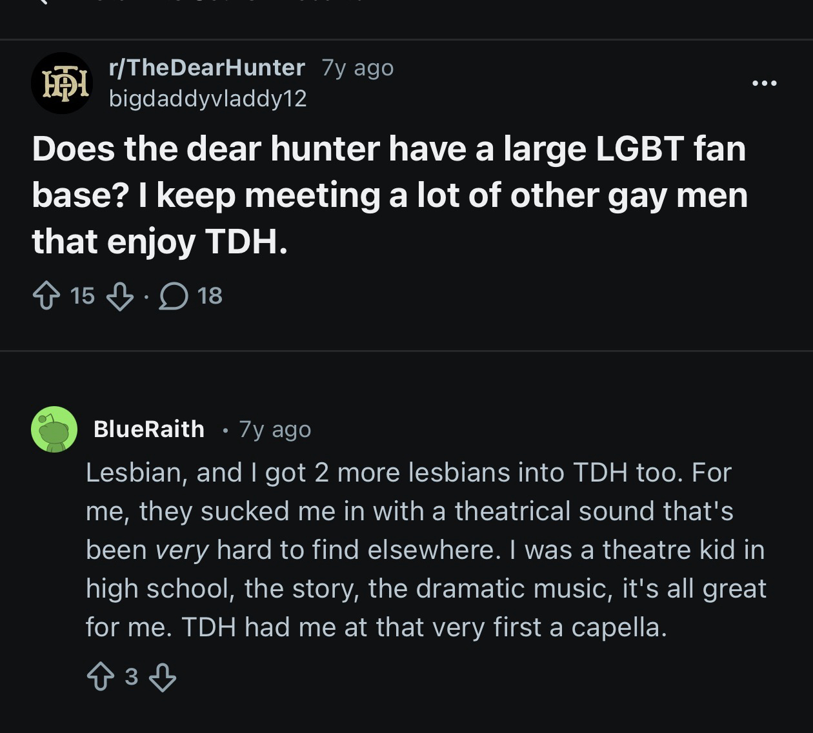Click the post's 7y ago timestamp
Image resolution: width=813 pixels, height=733 pixels.
(x=357, y=67)
